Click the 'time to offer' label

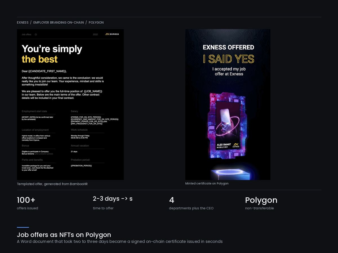click(103, 208)
